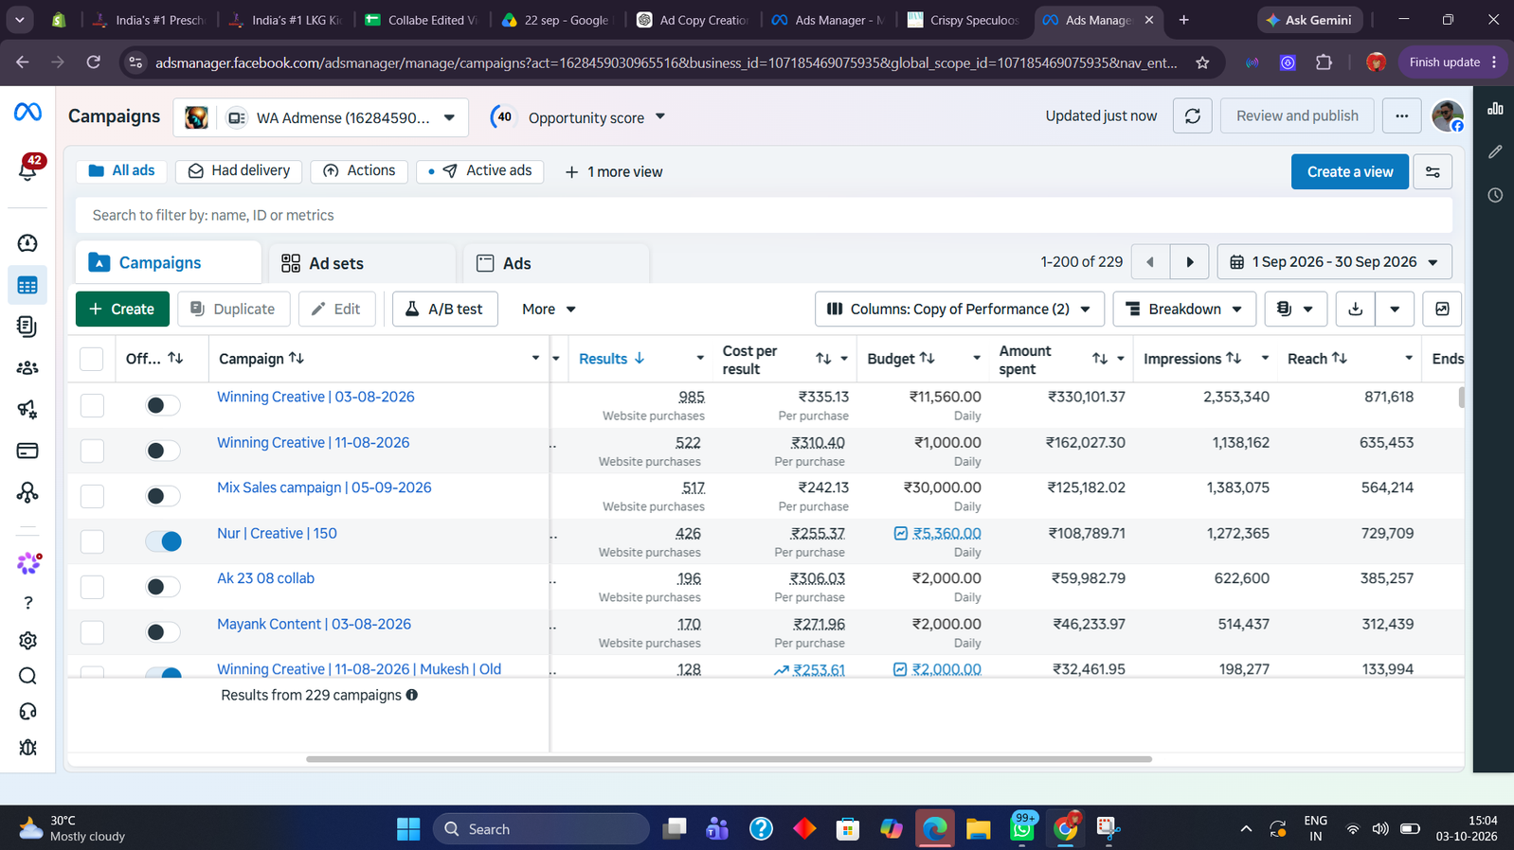Open WhatsApp in the Windows taskbar
This screenshot has width=1514, height=850.
coord(1022,828)
